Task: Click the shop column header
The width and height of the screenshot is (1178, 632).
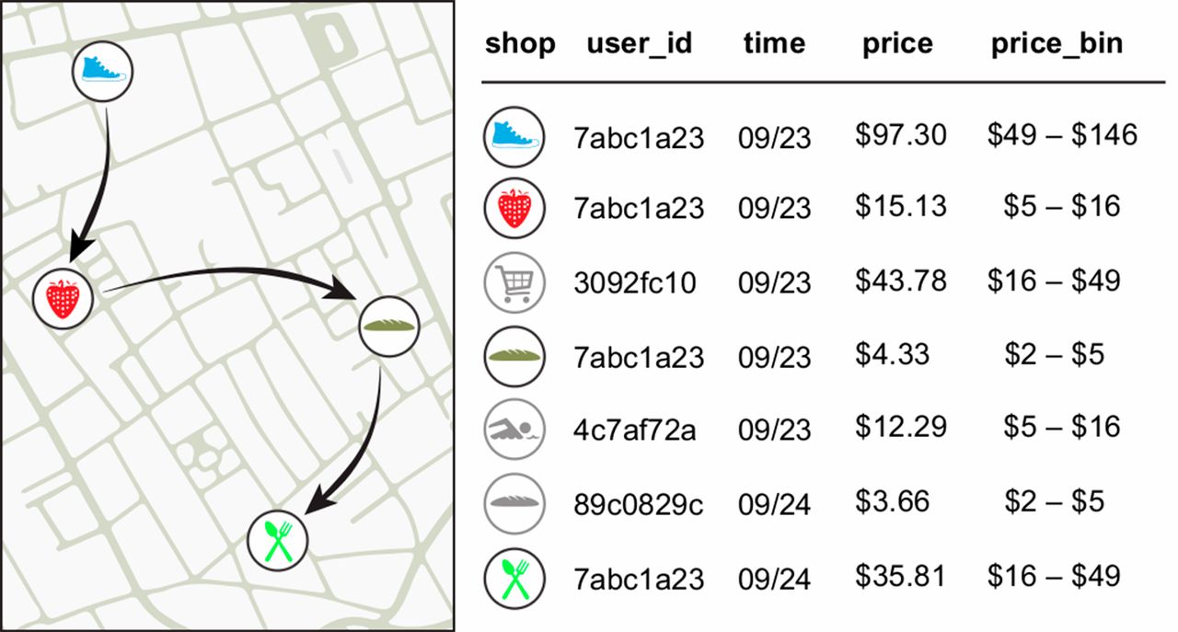Action: click(520, 43)
